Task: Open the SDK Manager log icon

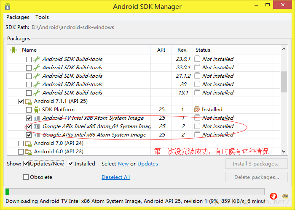Action: pos(285,196)
